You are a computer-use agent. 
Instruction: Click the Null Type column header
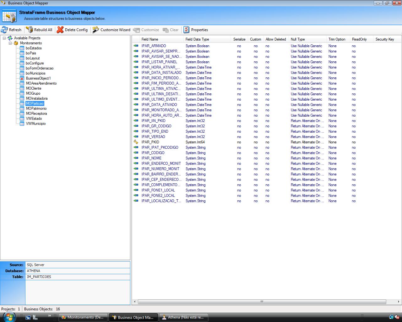coord(298,39)
